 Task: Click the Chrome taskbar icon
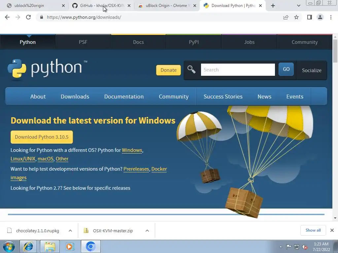91,246
